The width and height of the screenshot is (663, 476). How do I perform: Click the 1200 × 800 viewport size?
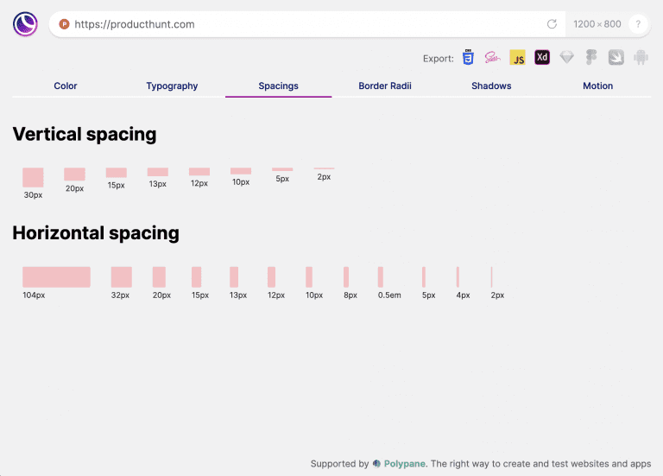597,24
